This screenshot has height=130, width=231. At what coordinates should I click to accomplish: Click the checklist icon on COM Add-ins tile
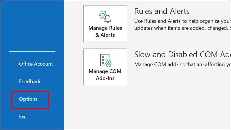104,60
